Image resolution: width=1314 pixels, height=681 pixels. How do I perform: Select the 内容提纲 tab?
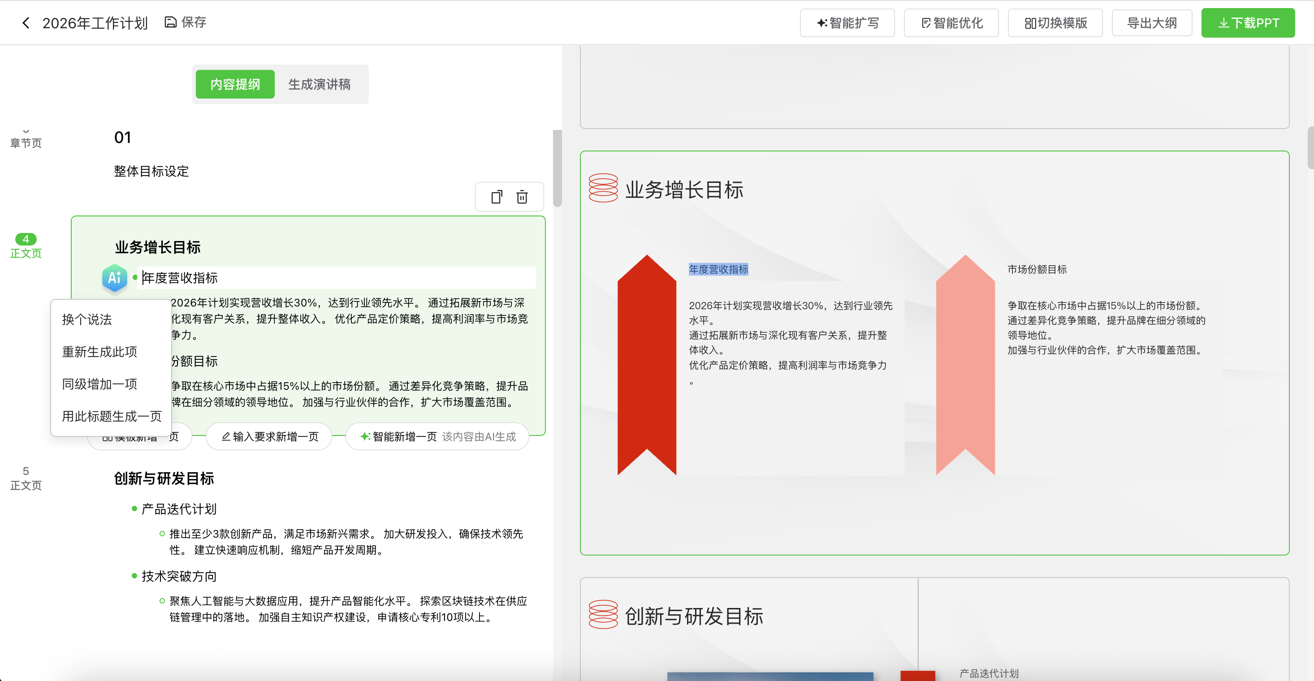pyautogui.click(x=235, y=84)
